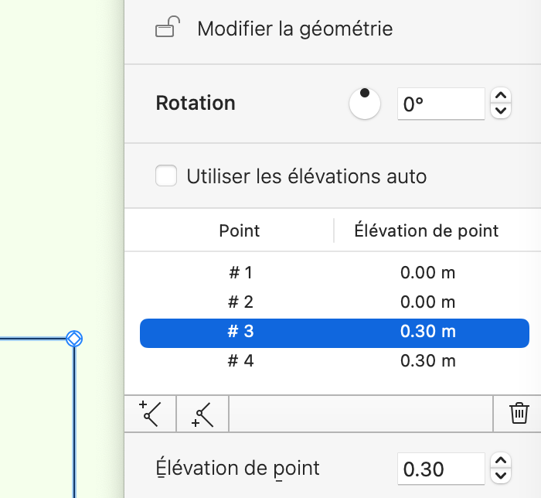Click the Modifier la géométrie label

[294, 29]
